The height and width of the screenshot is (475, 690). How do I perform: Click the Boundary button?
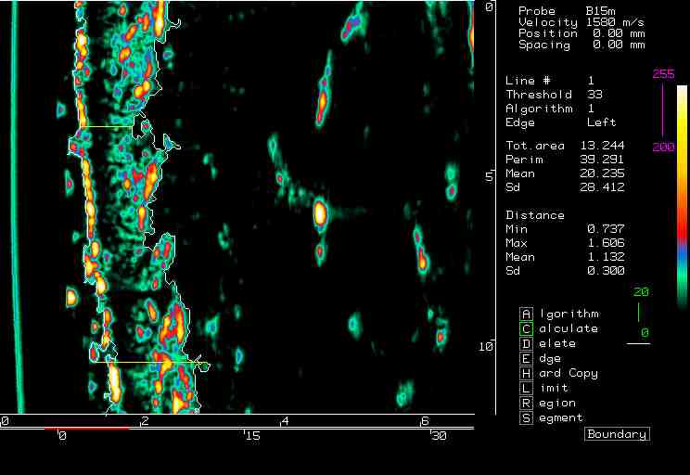click(x=617, y=434)
